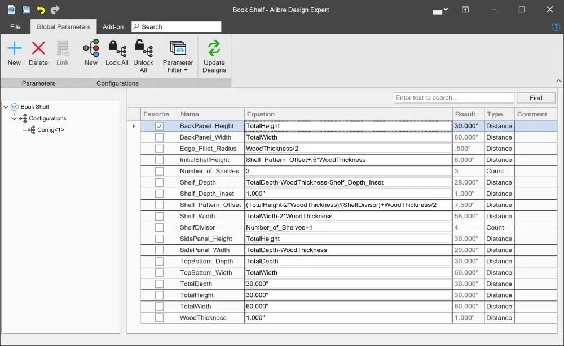
Task: Click the Type column header
Action: (499, 114)
